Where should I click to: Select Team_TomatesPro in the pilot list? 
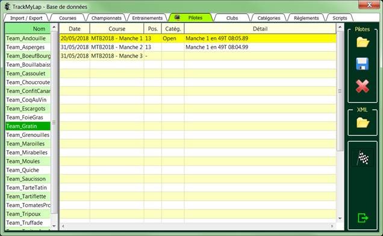pyautogui.click(x=28, y=205)
